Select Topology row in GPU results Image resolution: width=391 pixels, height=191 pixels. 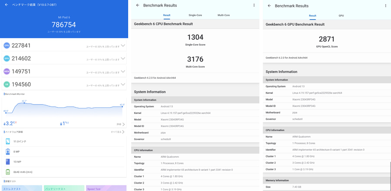327,143
